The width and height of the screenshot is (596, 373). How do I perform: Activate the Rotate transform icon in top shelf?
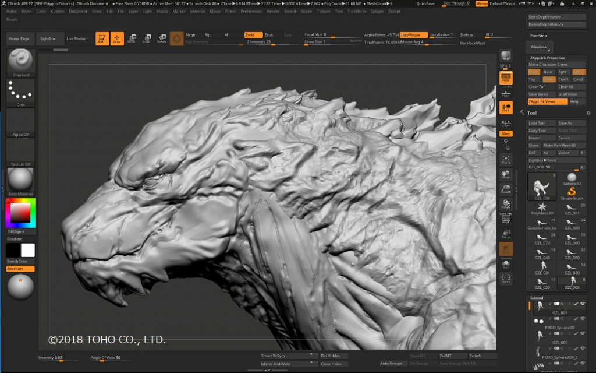point(162,38)
